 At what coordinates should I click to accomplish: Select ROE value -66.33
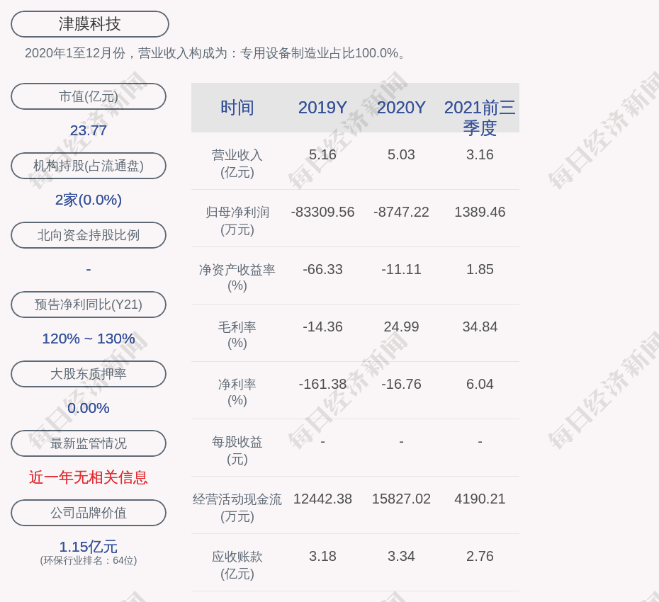[x=323, y=269]
